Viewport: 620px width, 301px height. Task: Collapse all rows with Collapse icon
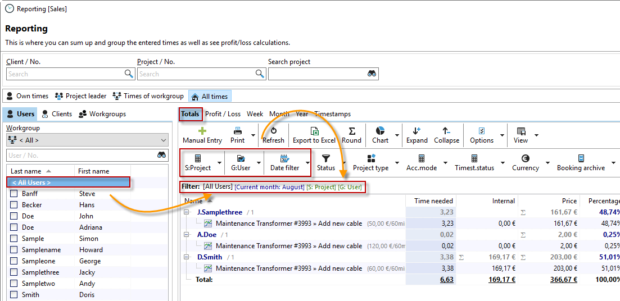pyautogui.click(x=446, y=130)
